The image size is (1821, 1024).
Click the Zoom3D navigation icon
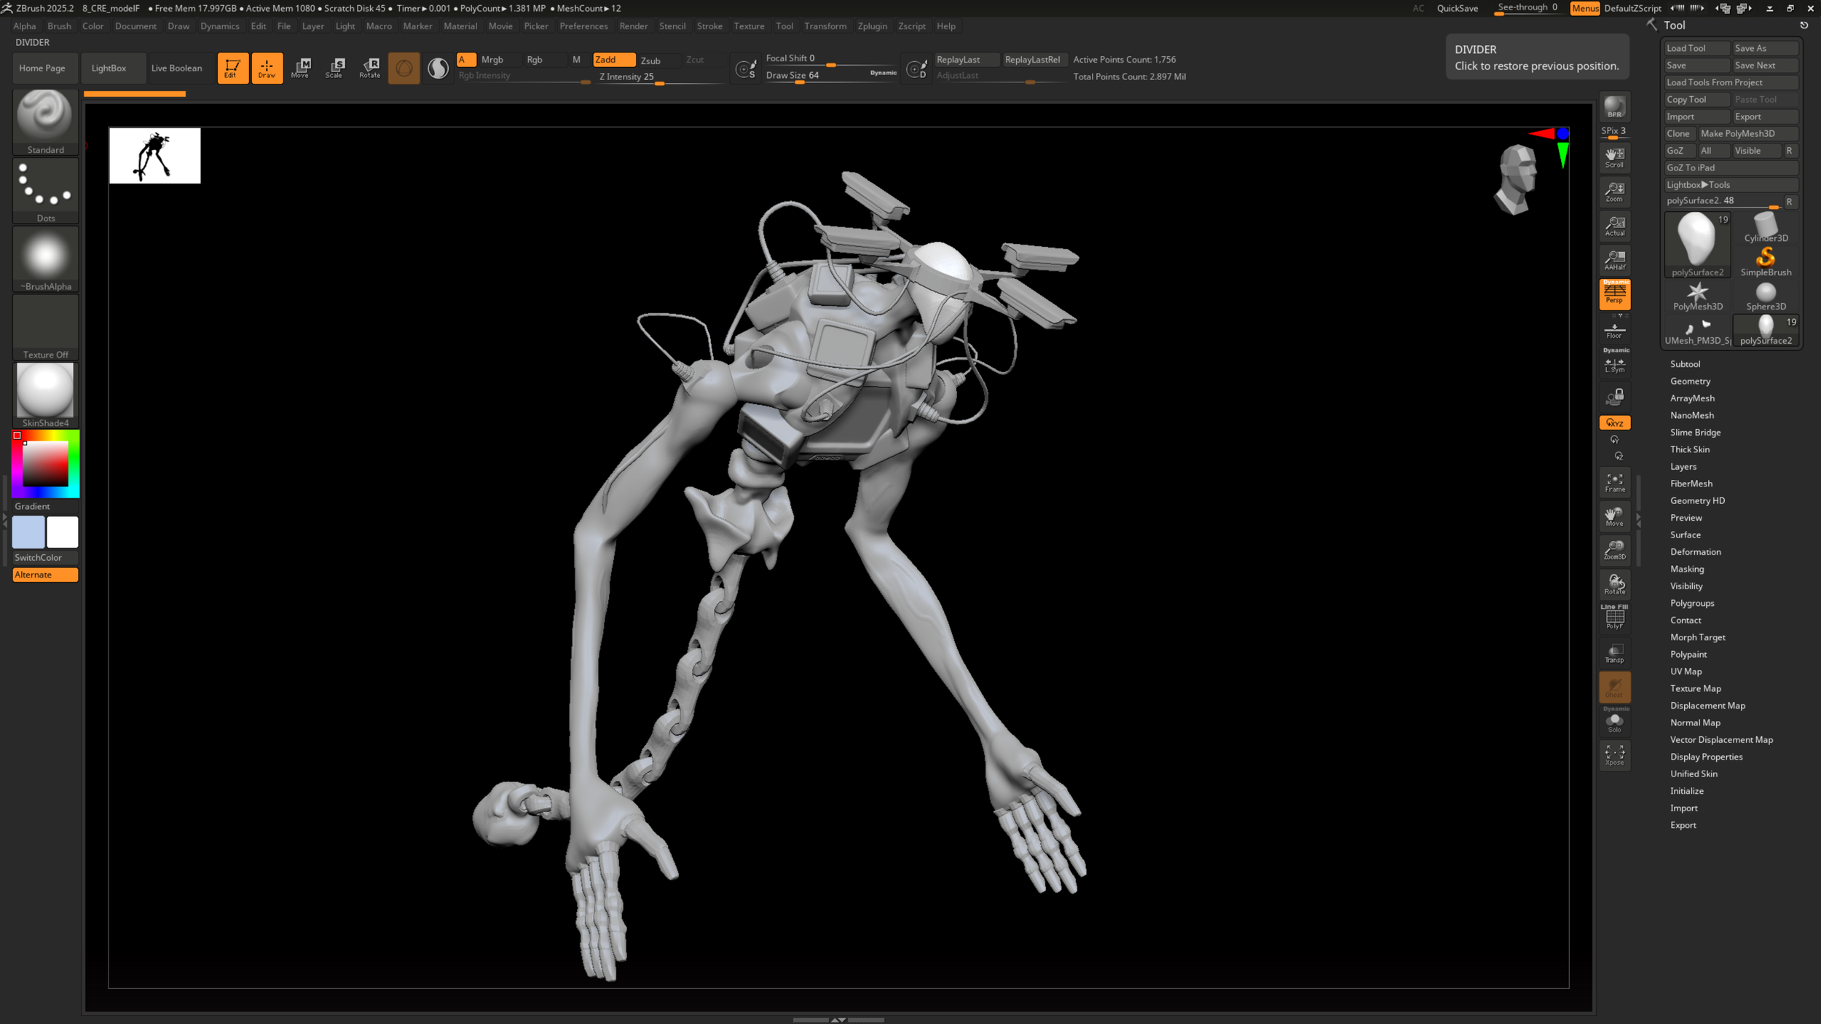[x=1614, y=550]
